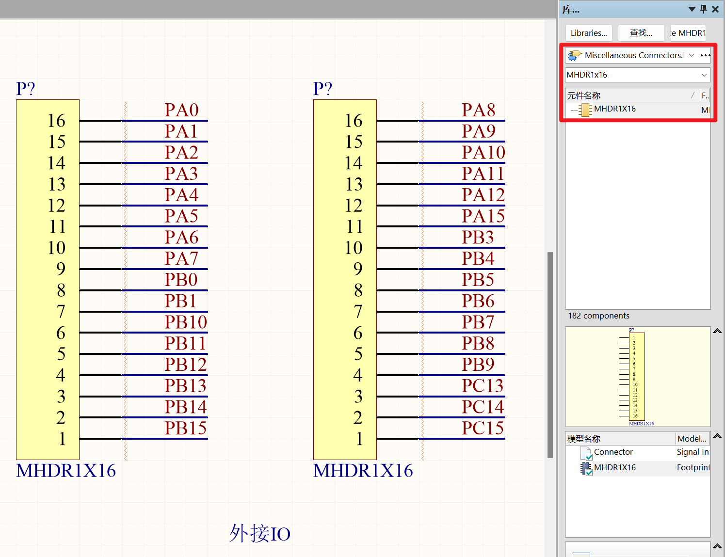Select the PA9 net label

(x=479, y=131)
